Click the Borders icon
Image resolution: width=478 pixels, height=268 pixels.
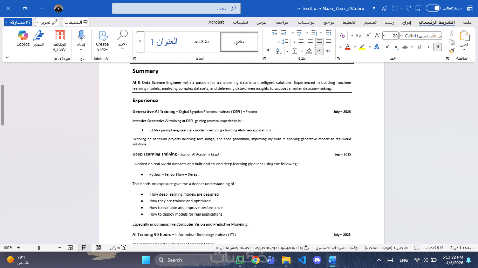coord(295,51)
